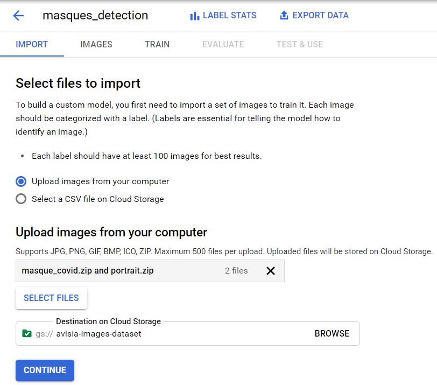The image size is (437, 385).
Task: Click the Export Data upload icon
Action: tap(284, 16)
